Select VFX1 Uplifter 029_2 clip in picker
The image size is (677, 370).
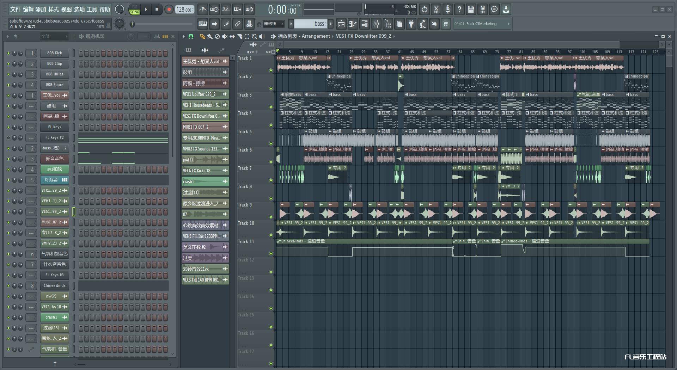[x=205, y=94]
